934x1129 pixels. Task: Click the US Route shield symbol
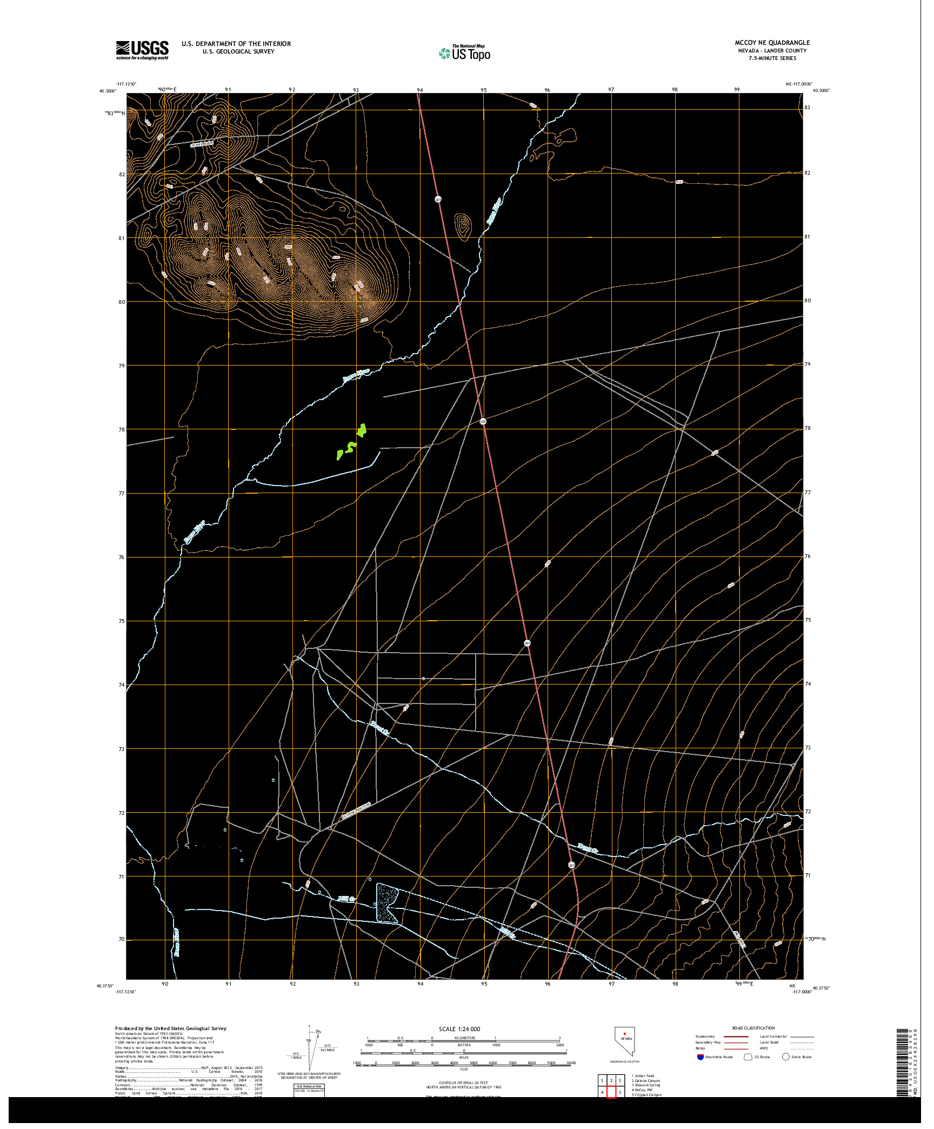point(748,1057)
